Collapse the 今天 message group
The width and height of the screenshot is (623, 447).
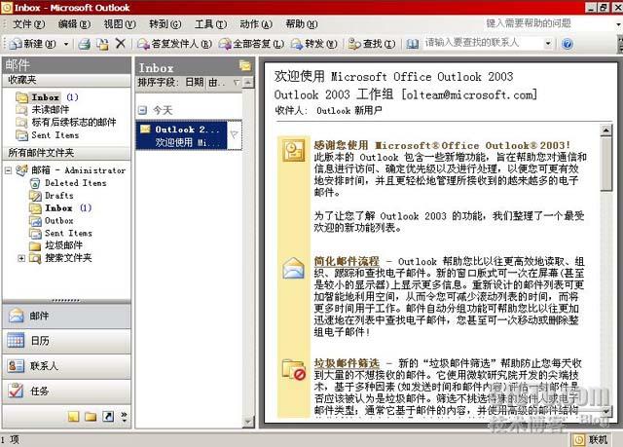(143, 111)
